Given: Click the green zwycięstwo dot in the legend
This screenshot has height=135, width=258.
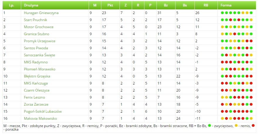Looking at the screenshot, I should 209,126.
